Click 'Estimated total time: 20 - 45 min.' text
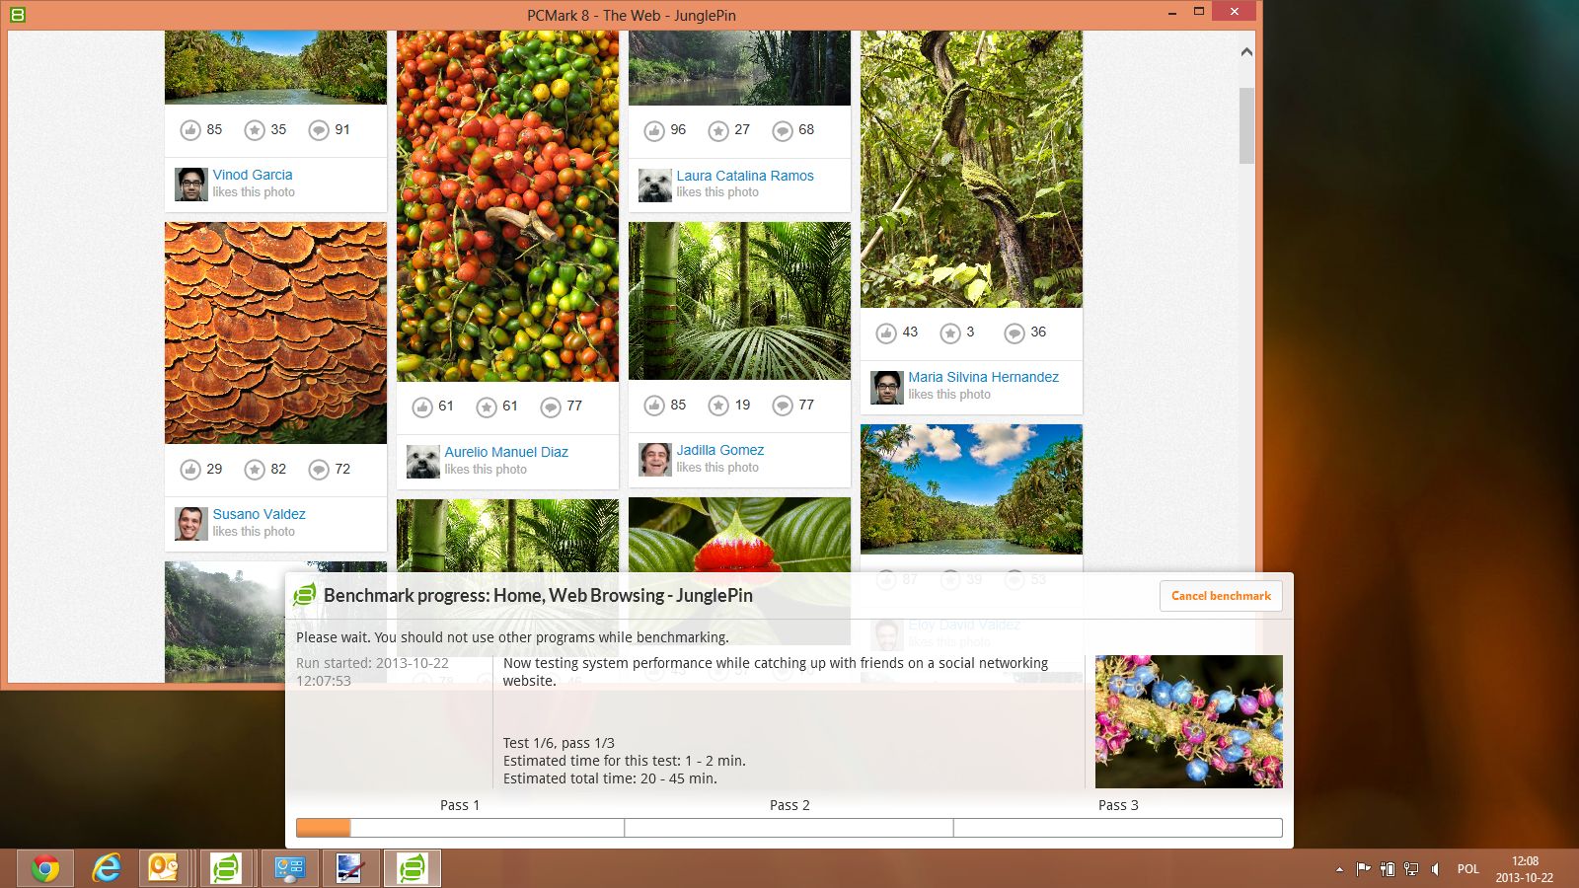Screen dimensions: 1579x888 [610, 778]
